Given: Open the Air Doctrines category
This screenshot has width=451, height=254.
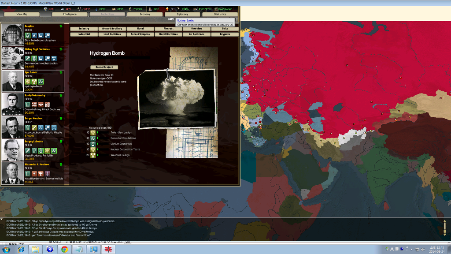Looking at the screenshot, I should click(x=197, y=34).
